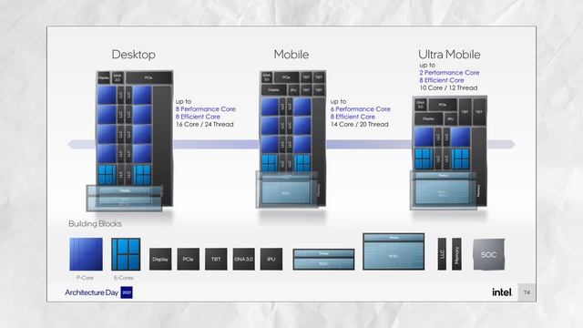Click the GNA 3.0 block on the Mobile die

click(267, 77)
